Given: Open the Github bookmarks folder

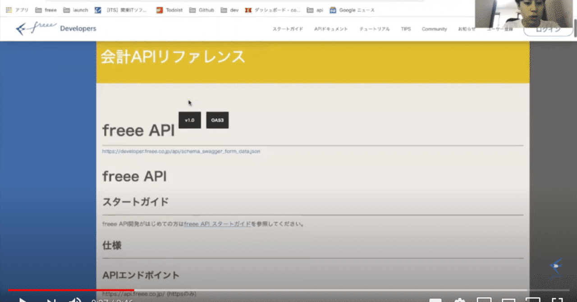Looking at the screenshot, I should [x=201, y=10].
